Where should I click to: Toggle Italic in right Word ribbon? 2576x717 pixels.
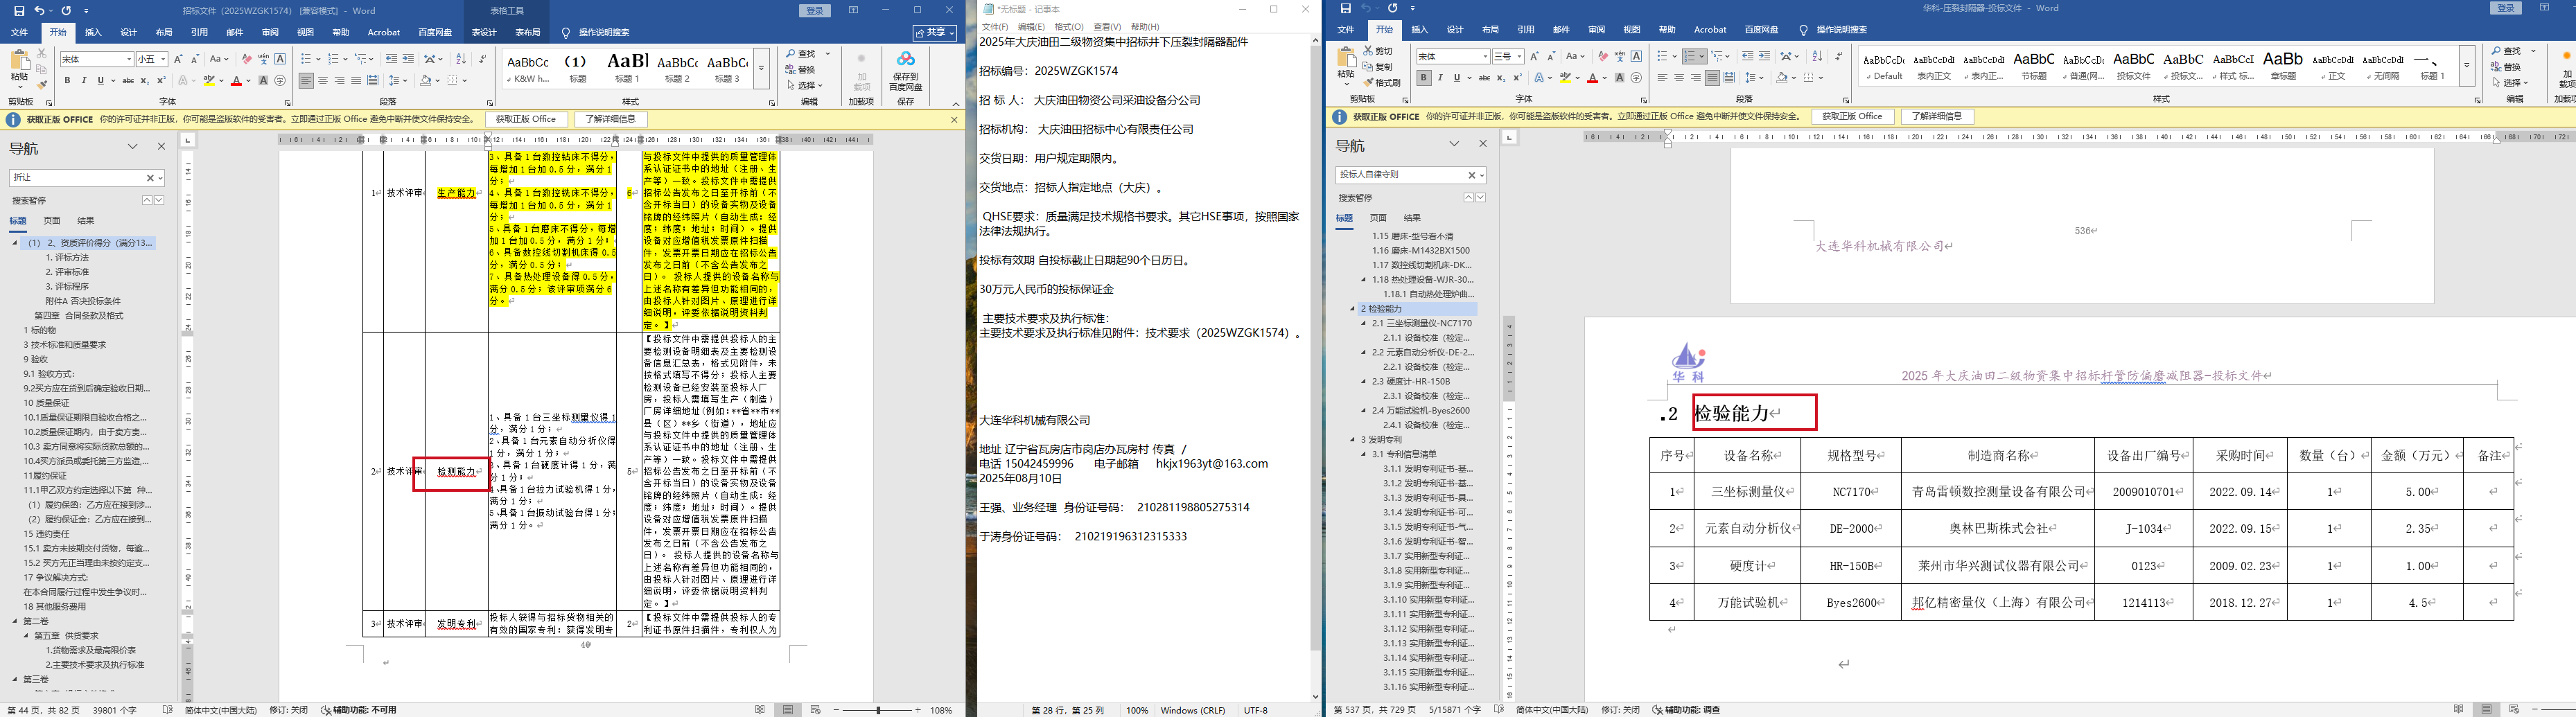1440,78
